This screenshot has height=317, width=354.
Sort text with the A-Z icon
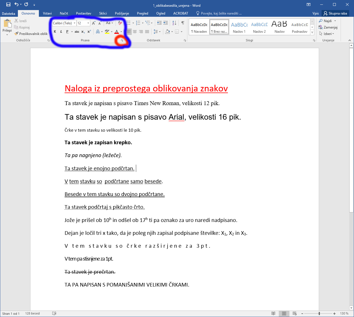[x=174, y=23]
